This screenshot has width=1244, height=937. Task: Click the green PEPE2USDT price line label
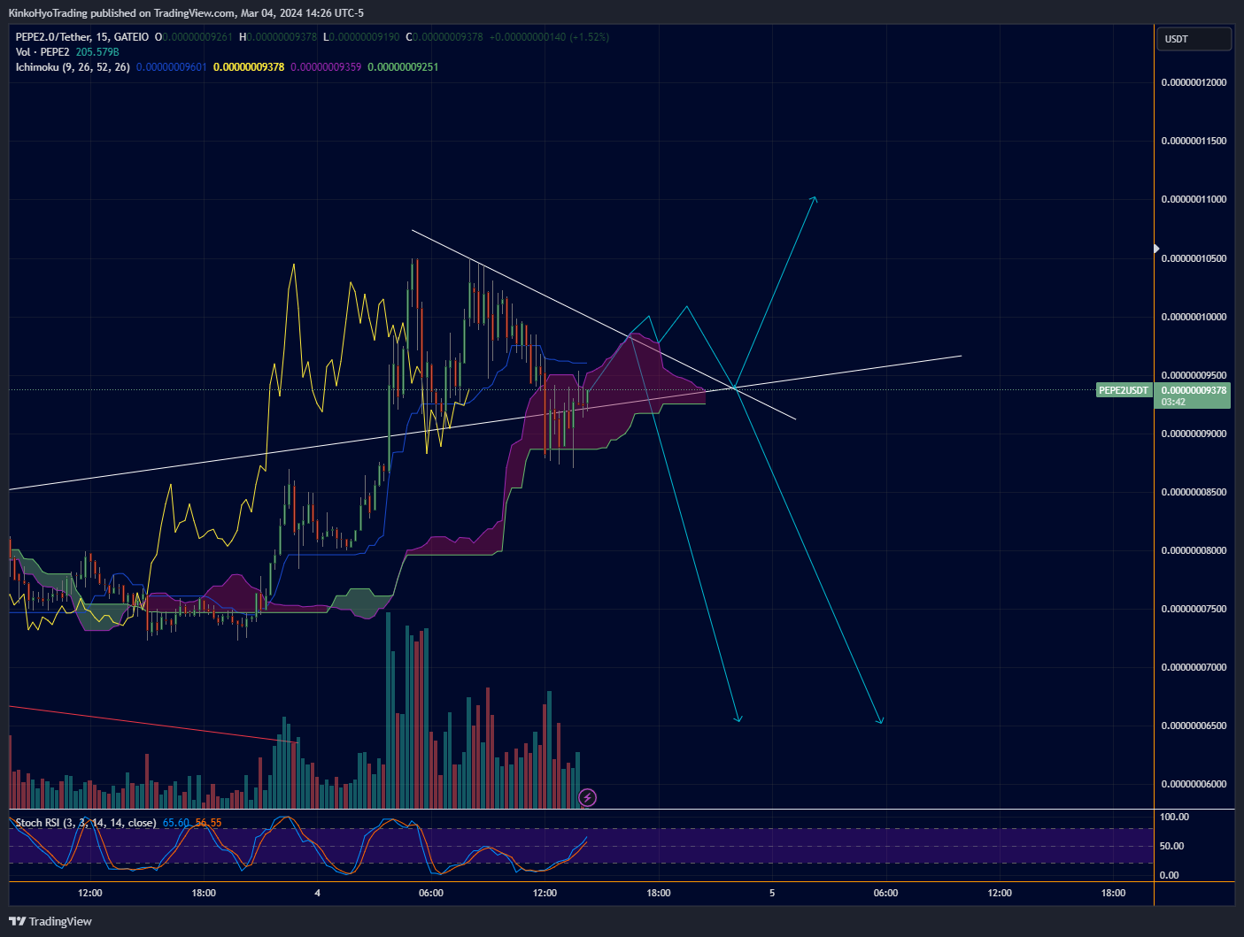1124,390
